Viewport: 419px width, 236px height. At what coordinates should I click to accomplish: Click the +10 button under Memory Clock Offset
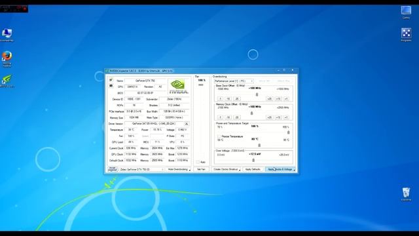278,117
